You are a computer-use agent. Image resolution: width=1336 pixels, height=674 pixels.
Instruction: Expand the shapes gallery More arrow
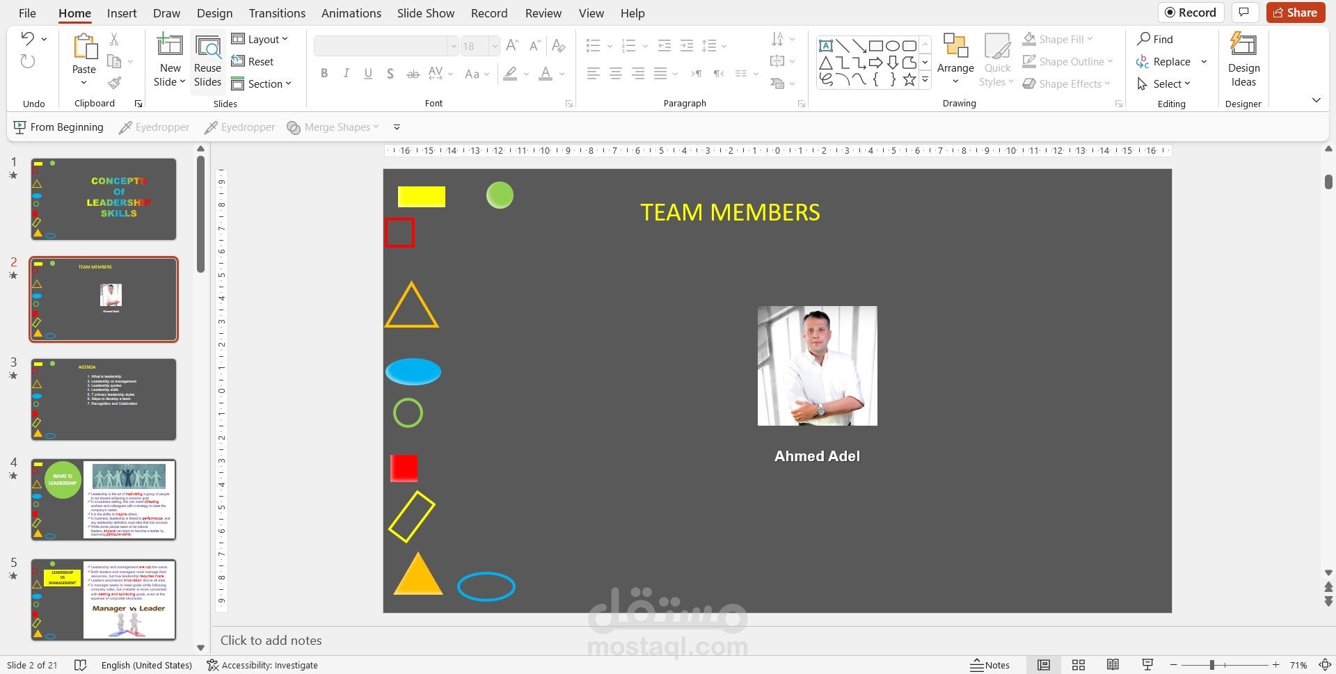925,81
